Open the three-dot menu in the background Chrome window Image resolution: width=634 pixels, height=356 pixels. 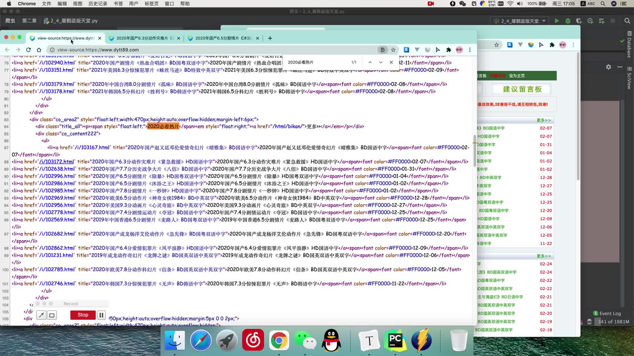click(573, 45)
